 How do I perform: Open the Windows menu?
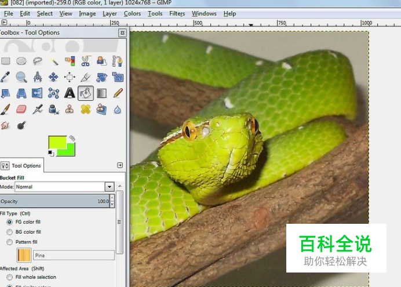coord(204,13)
